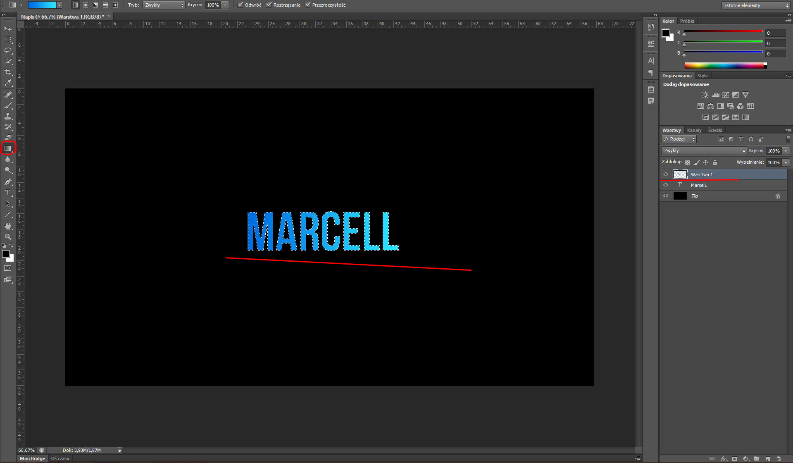Open the Tryb mode dropdown in options bar
Screen dimensions: 793x463
(164, 5)
